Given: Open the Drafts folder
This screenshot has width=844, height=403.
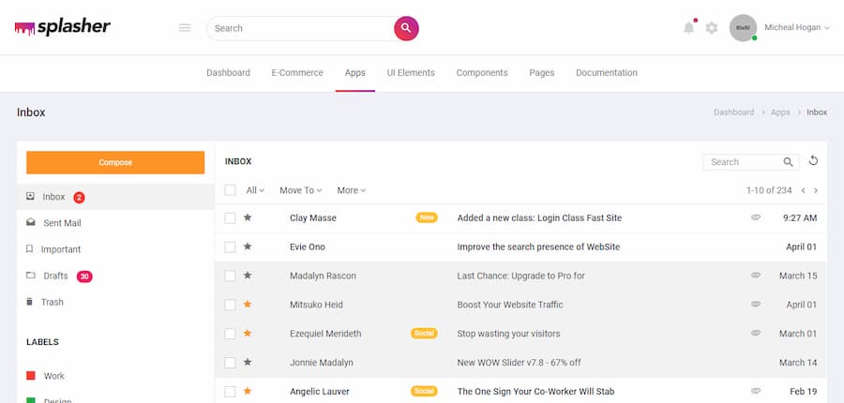Looking at the screenshot, I should click(x=55, y=276).
